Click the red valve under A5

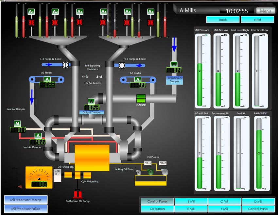tap(127, 23)
